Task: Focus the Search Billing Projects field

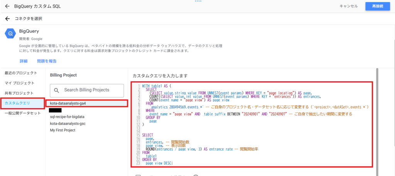Action: coord(87,90)
